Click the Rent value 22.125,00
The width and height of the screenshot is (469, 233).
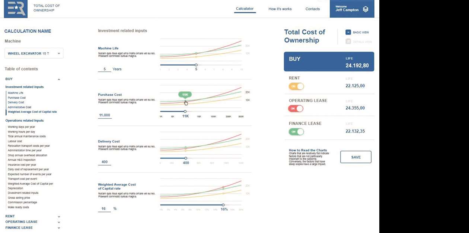(355, 86)
